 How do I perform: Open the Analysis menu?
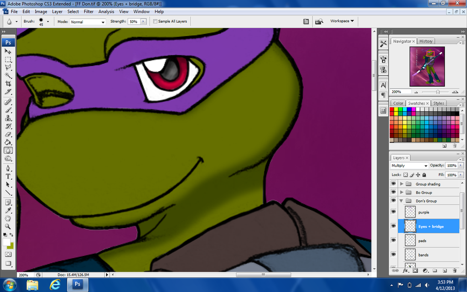click(x=106, y=11)
